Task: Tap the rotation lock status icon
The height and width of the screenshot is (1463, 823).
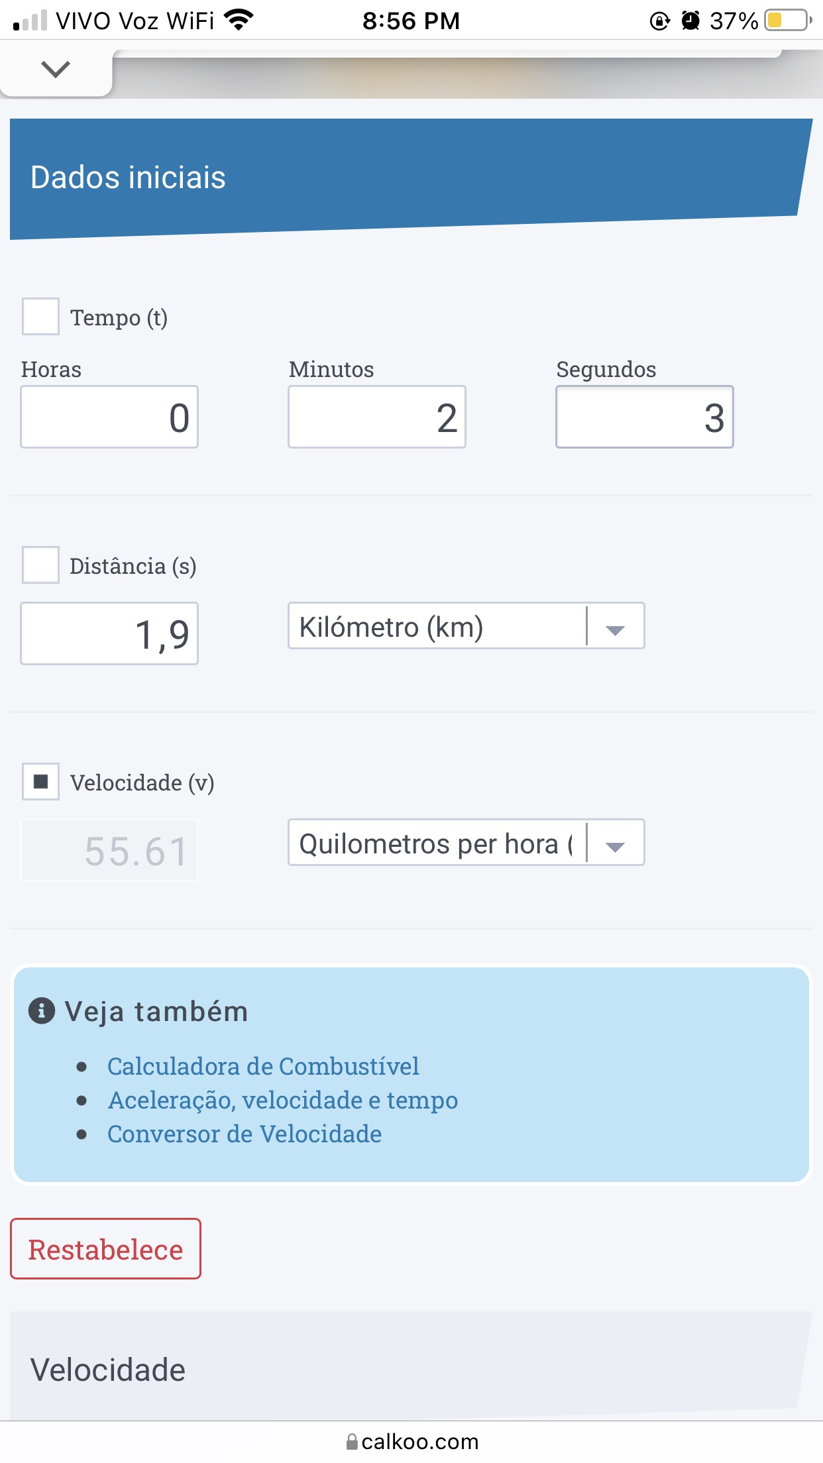Action: tap(659, 21)
